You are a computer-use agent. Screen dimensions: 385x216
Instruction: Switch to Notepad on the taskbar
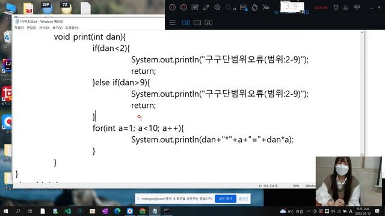point(155,211)
